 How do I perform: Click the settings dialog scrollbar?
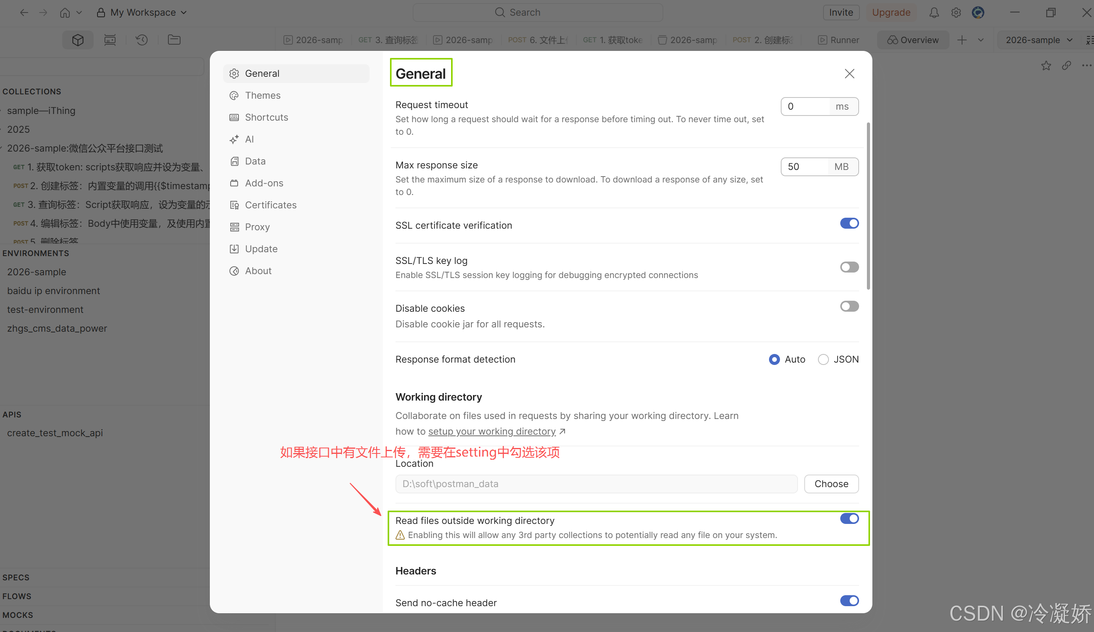tap(868, 206)
